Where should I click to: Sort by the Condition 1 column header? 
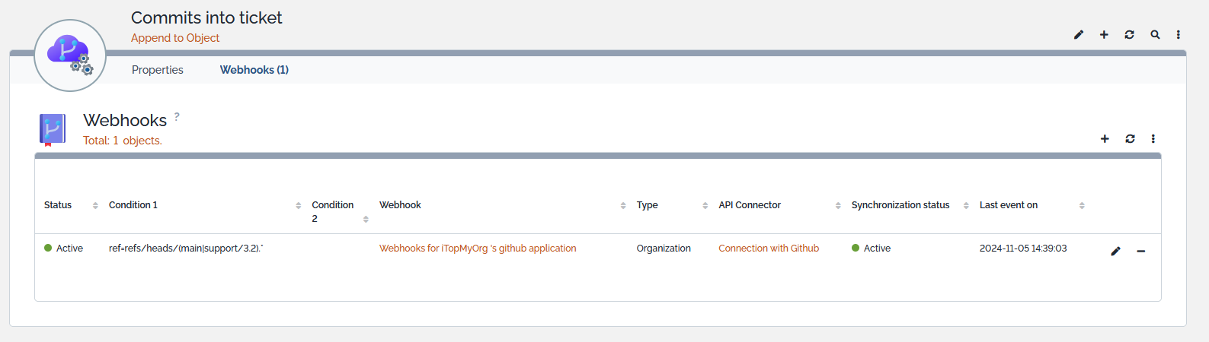(133, 205)
